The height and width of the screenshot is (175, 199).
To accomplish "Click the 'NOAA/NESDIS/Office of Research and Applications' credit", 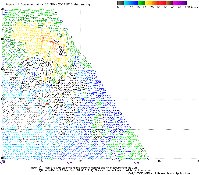I will click(158, 173).
